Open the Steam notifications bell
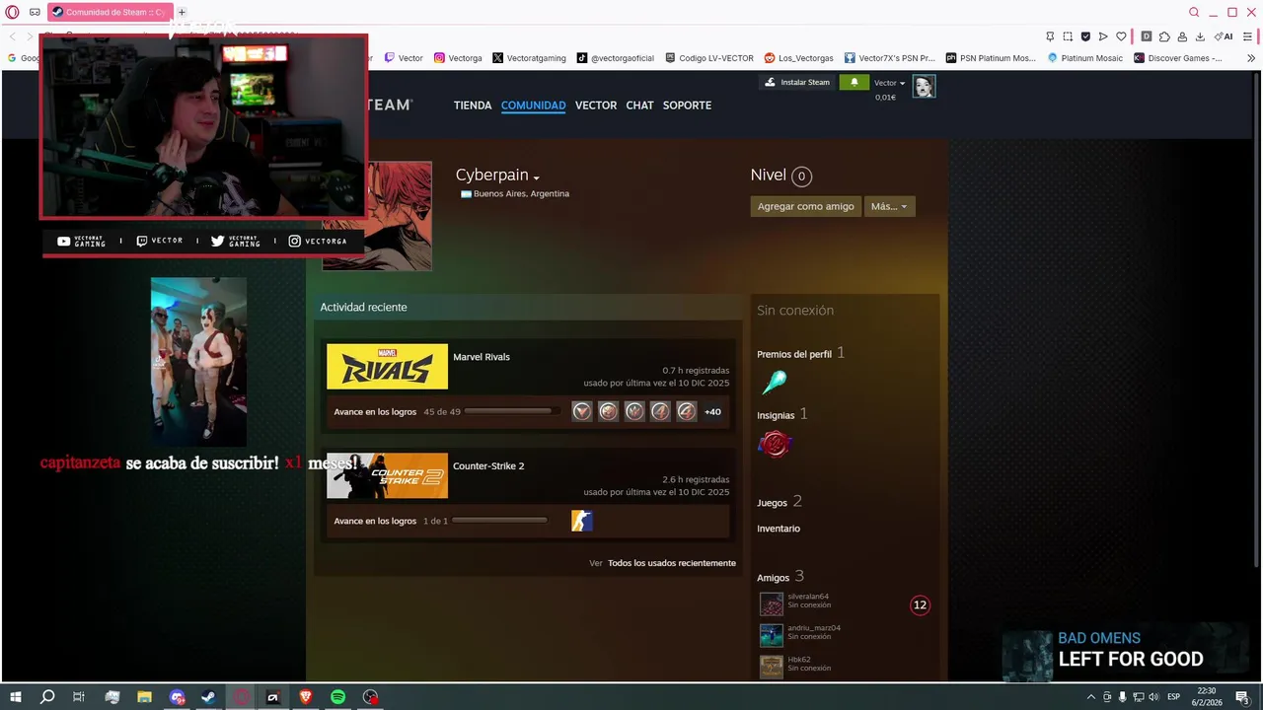The width and height of the screenshot is (1263, 710). (x=854, y=82)
